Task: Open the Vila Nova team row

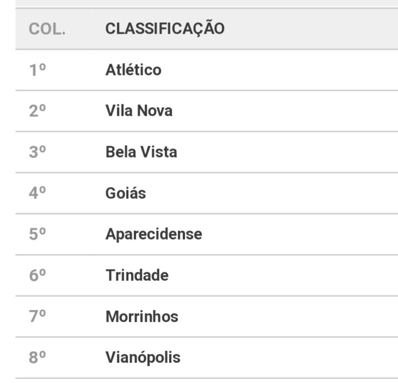Action: pyautogui.click(x=207, y=111)
